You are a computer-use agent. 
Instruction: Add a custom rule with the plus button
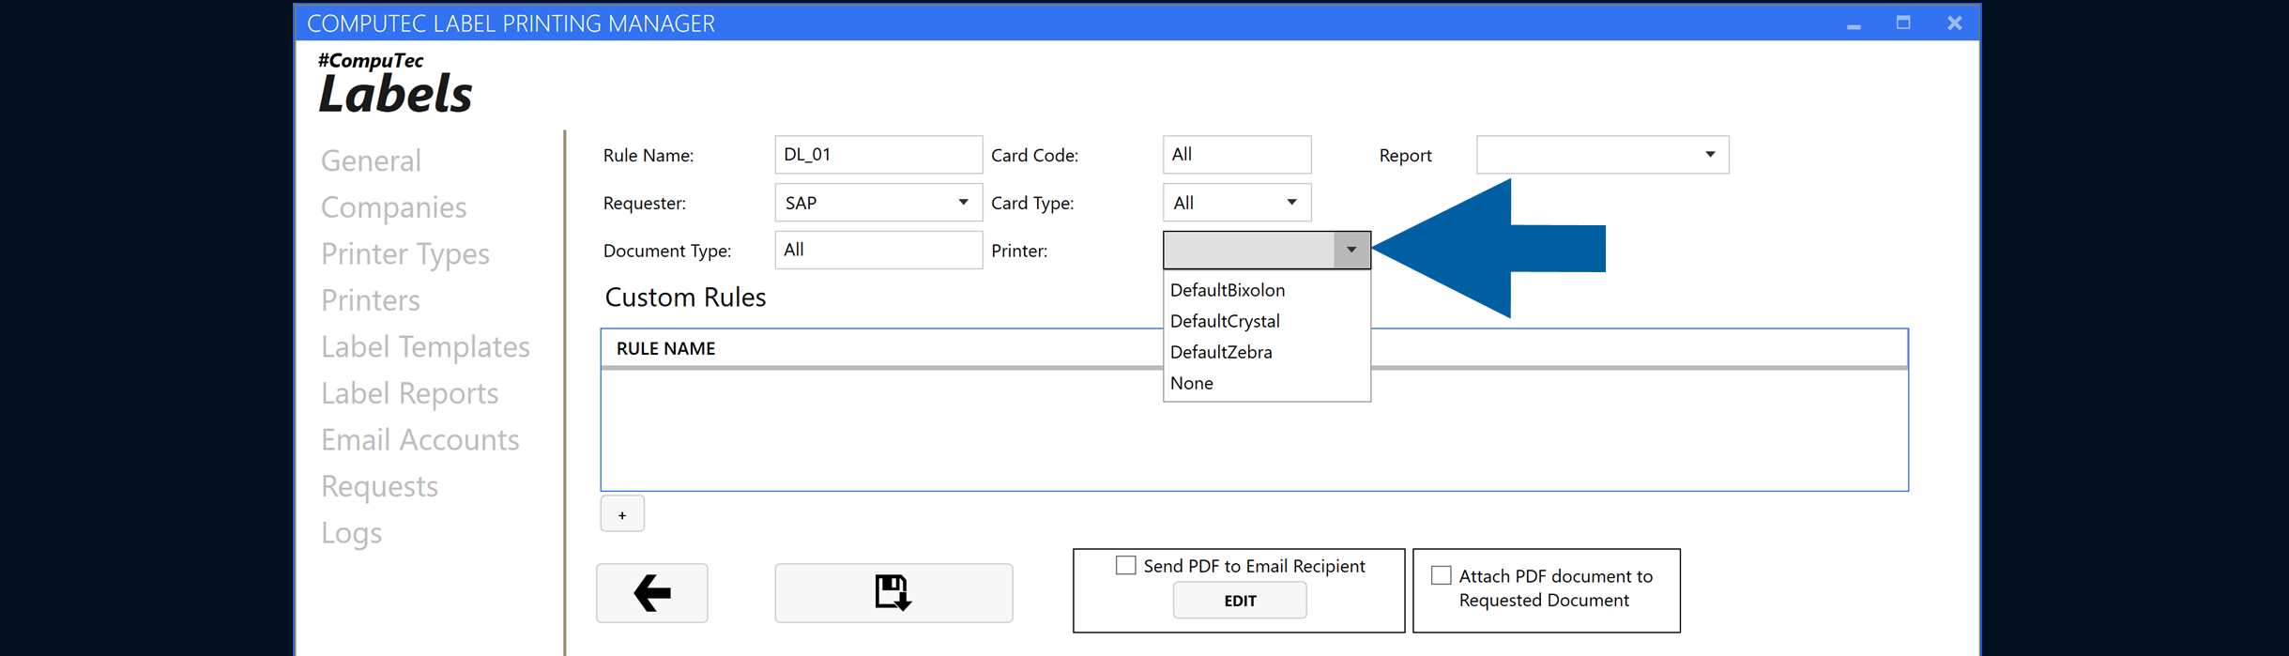[622, 514]
